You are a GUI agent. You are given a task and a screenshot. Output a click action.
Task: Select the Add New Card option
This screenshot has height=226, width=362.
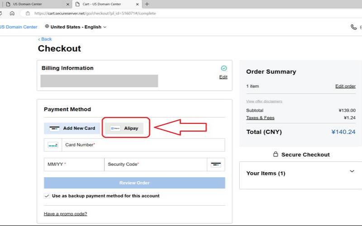coord(72,128)
